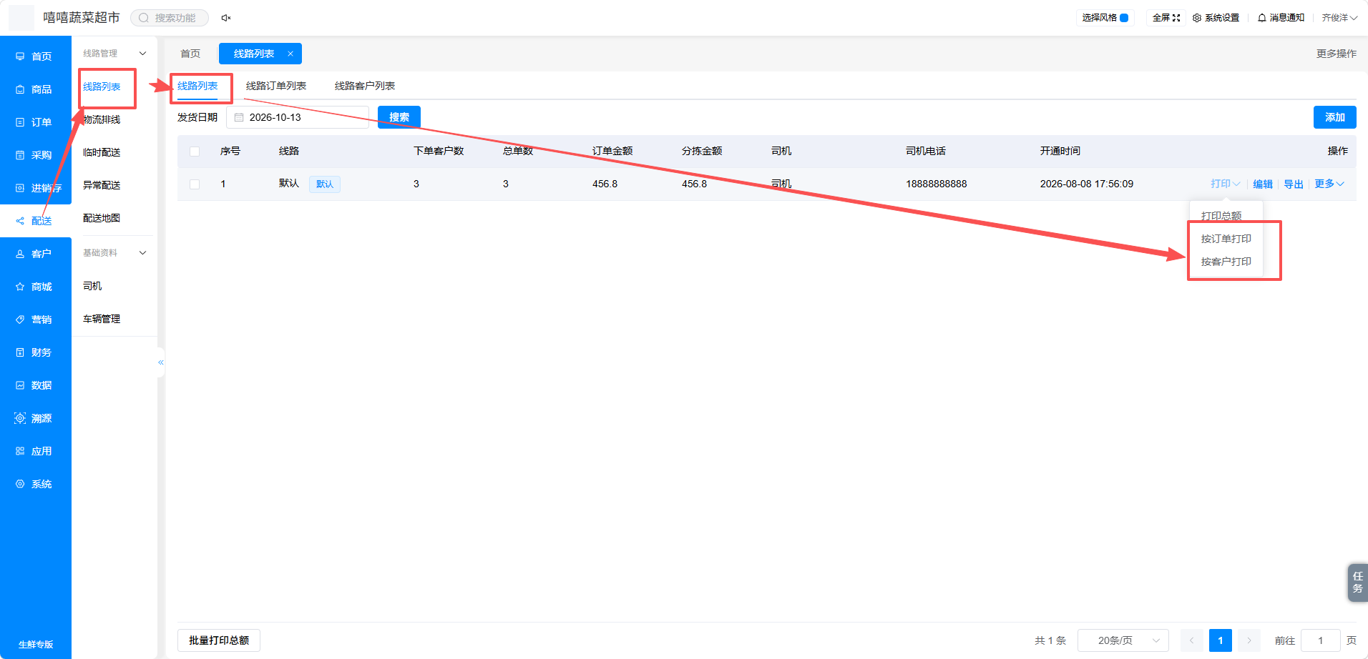This screenshot has width=1368, height=659.
Task: Check the row 1 默认 checkbox
Action: point(195,184)
